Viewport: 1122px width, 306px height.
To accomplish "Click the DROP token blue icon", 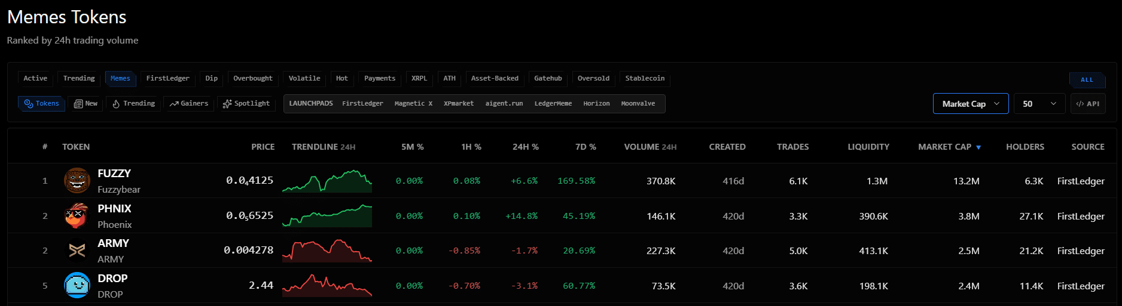I will 77,286.
